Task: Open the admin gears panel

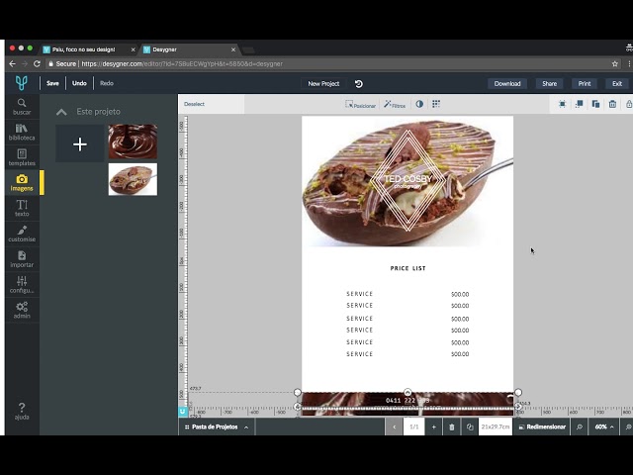Action: (x=22, y=310)
